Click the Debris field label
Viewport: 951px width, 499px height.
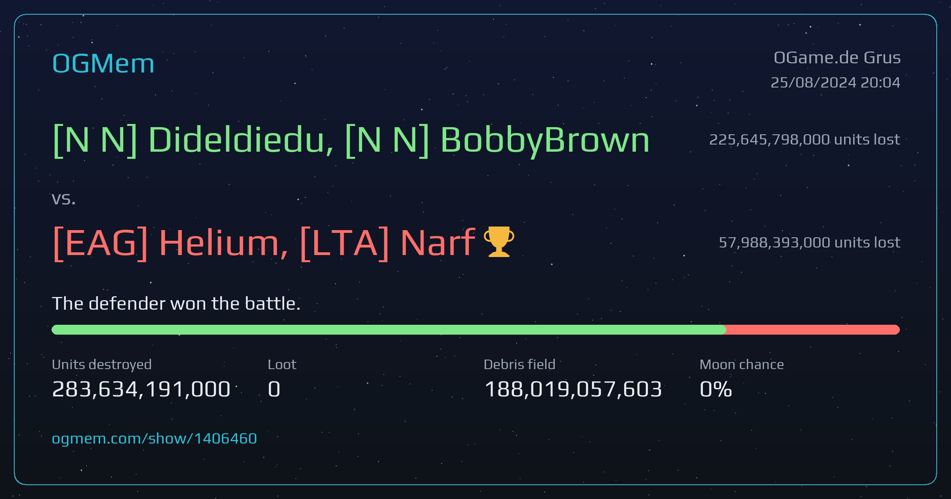pos(519,364)
